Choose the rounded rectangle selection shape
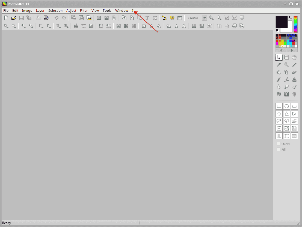This screenshot has height=227, width=302. [x=294, y=106]
